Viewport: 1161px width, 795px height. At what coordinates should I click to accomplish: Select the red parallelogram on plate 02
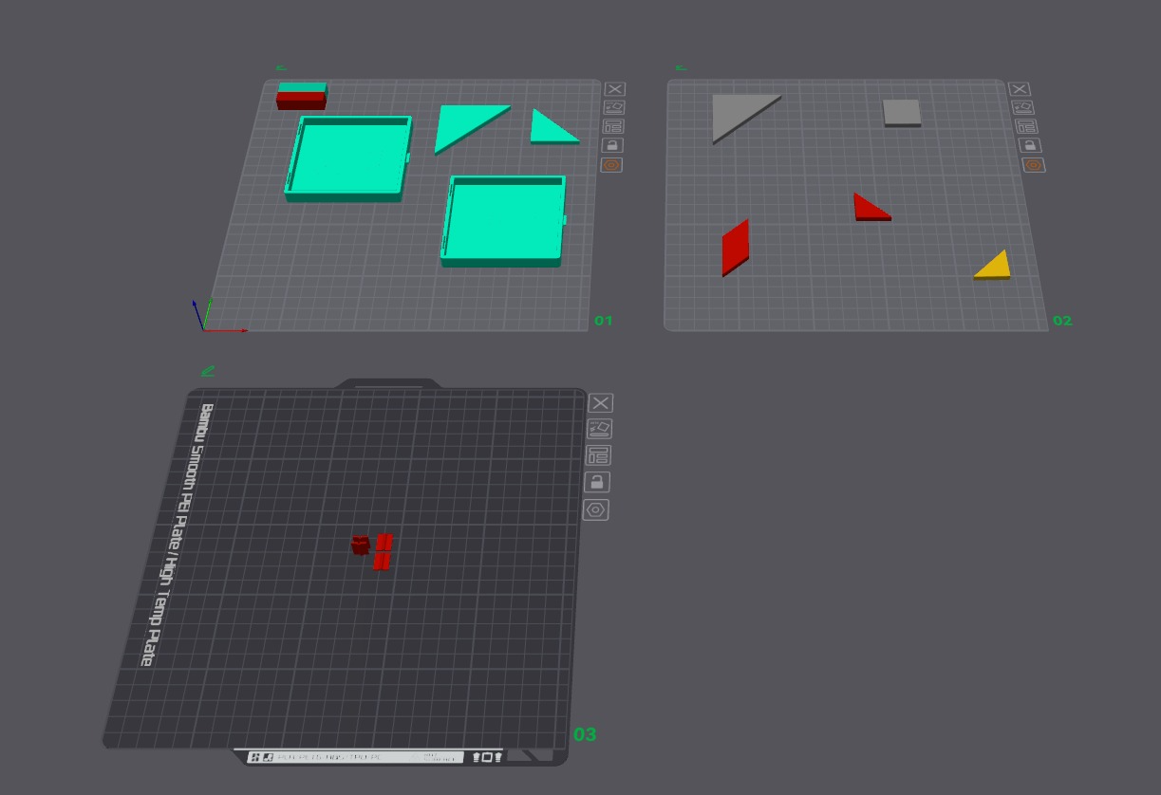(736, 248)
